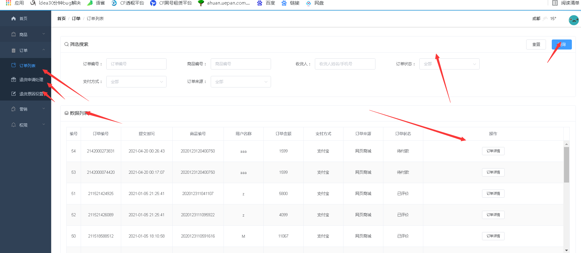Click amount cell 11067

[x=283, y=236]
